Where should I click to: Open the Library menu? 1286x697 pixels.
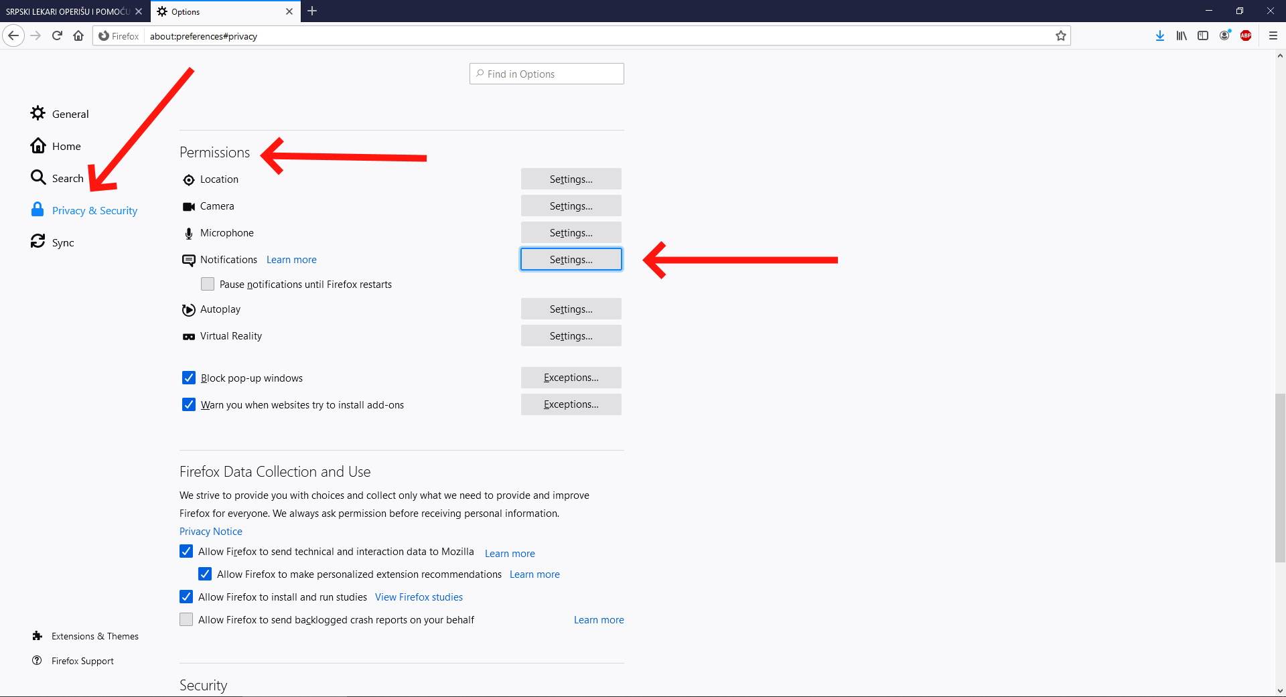1181,35
